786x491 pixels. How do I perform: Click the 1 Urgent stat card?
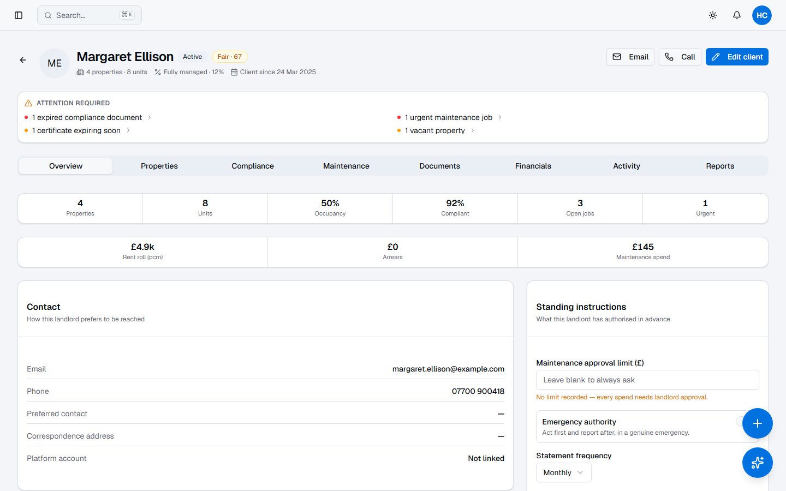point(705,208)
